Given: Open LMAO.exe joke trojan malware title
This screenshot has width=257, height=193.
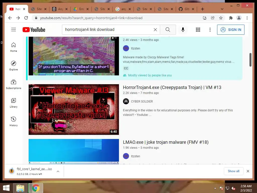Looking at the screenshot, I should point(166,142).
